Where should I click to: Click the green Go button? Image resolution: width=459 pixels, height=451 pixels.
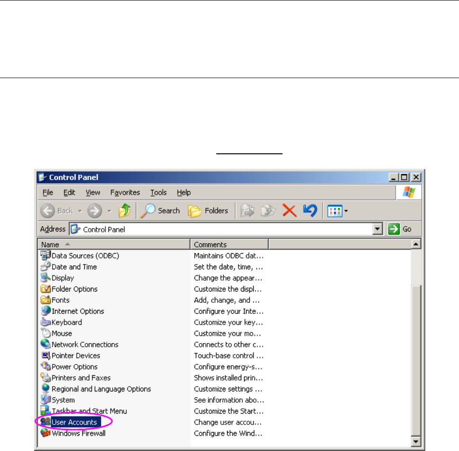tap(400, 229)
